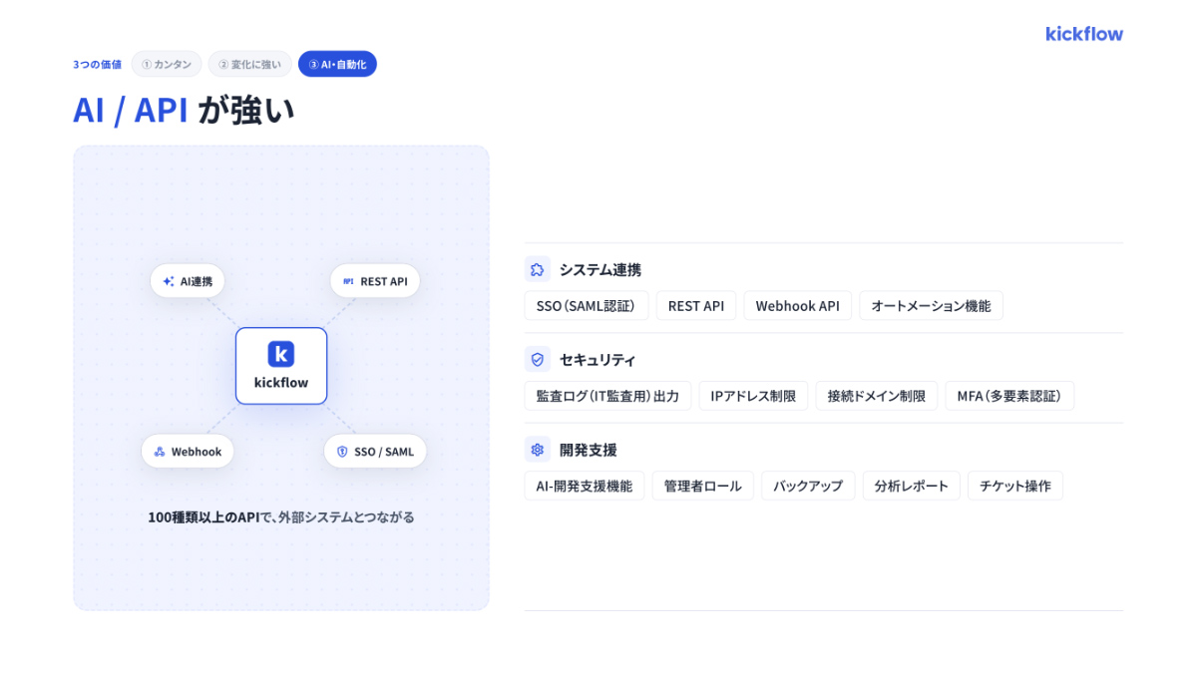Select the ③ AI・自動化 tab
The image size is (1197, 673).
click(x=337, y=64)
